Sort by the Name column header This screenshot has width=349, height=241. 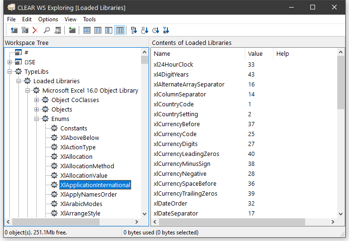pos(198,54)
